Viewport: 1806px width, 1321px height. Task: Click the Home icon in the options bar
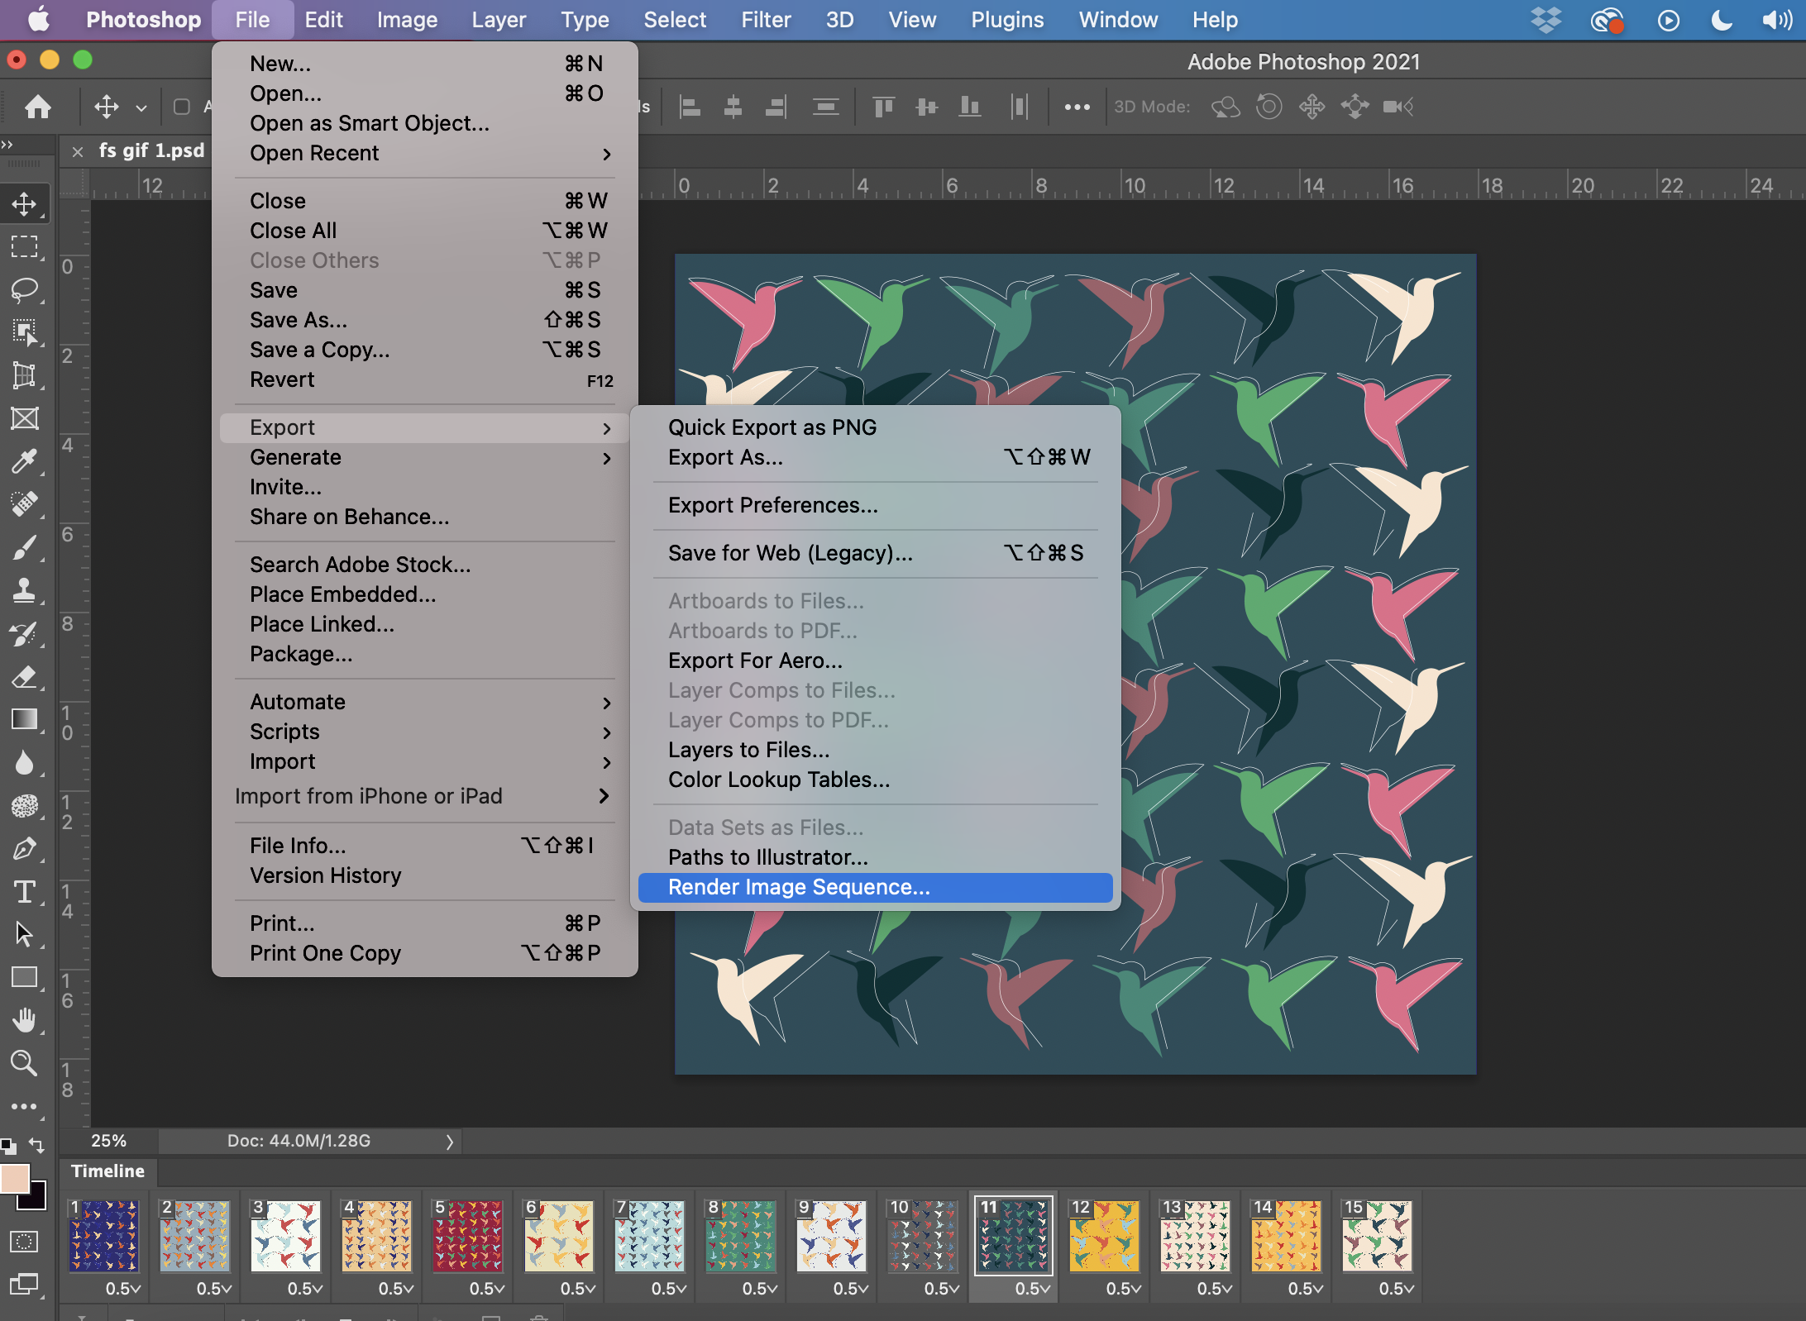pos(38,107)
